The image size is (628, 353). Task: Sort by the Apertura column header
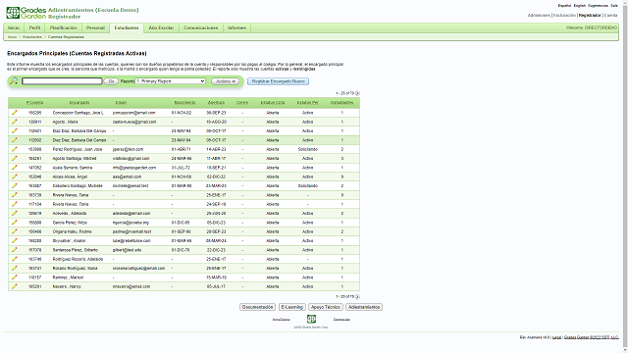pos(216,102)
